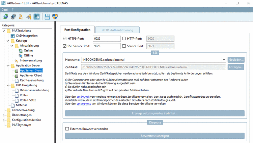Image resolution: width=253 pixels, height=143 pixels.
Task: Collapse the PARTsolutions root node
Action: [4, 31]
